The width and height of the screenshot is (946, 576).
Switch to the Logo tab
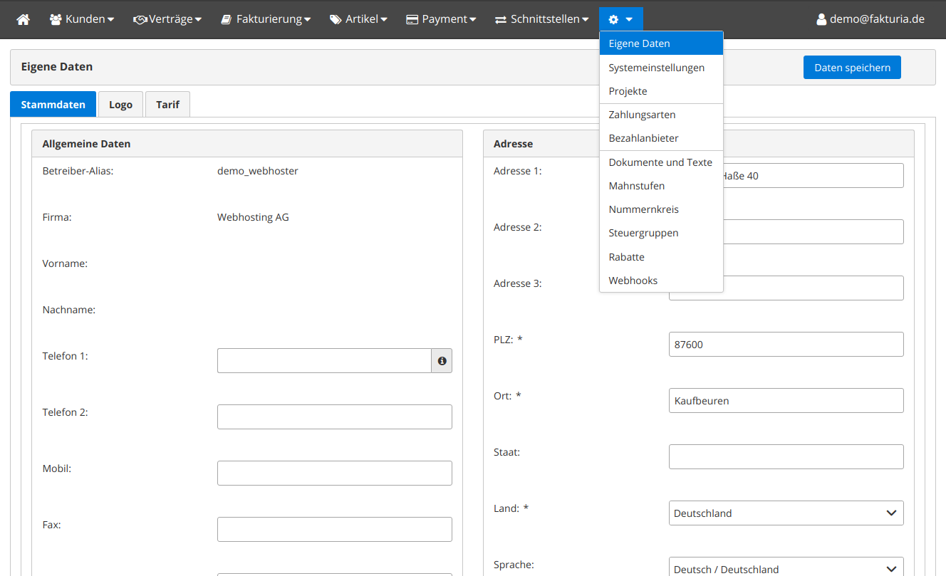click(120, 105)
